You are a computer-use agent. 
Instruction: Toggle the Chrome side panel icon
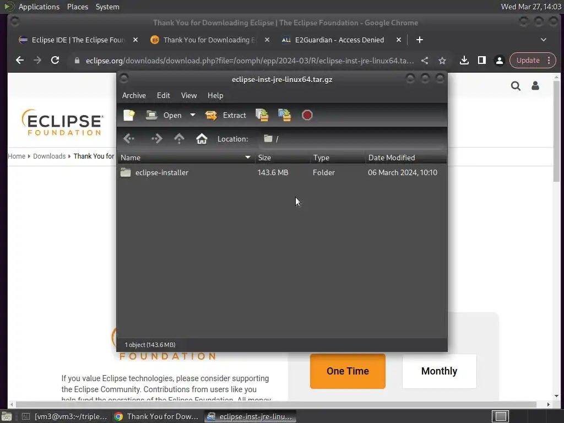tap(481, 60)
